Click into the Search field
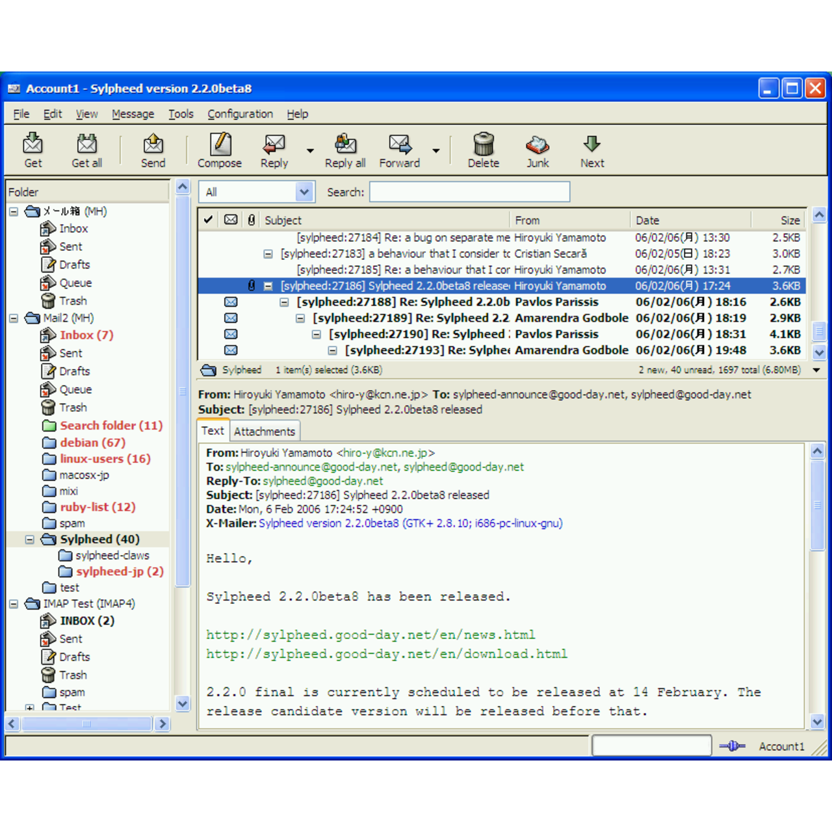This screenshot has height=832, width=832. pos(470,192)
